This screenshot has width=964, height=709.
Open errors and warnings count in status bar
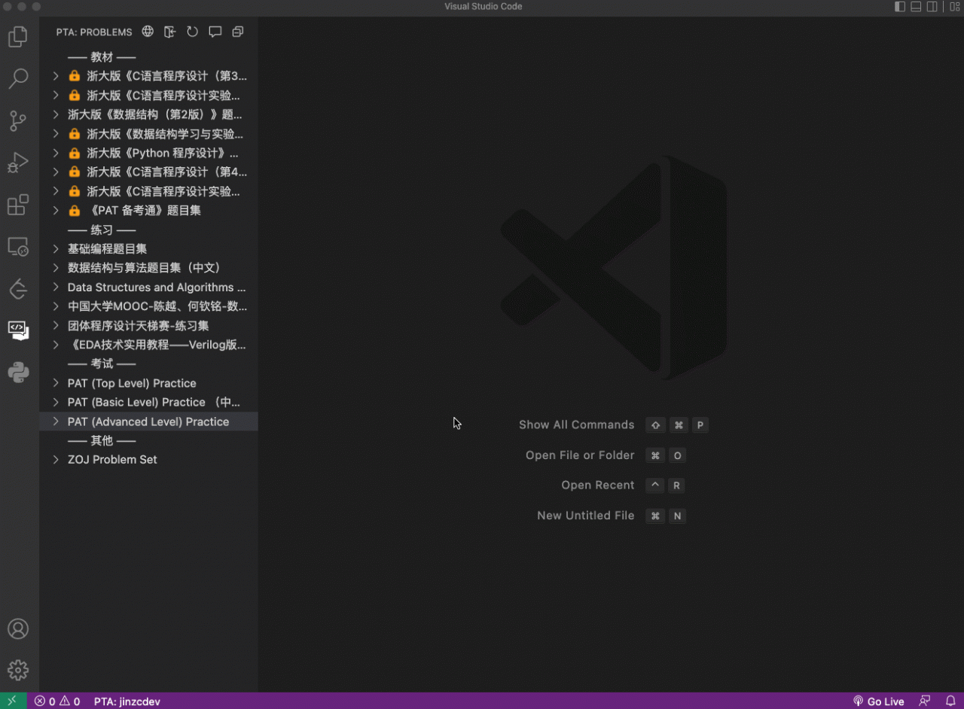(x=57, y=701)
